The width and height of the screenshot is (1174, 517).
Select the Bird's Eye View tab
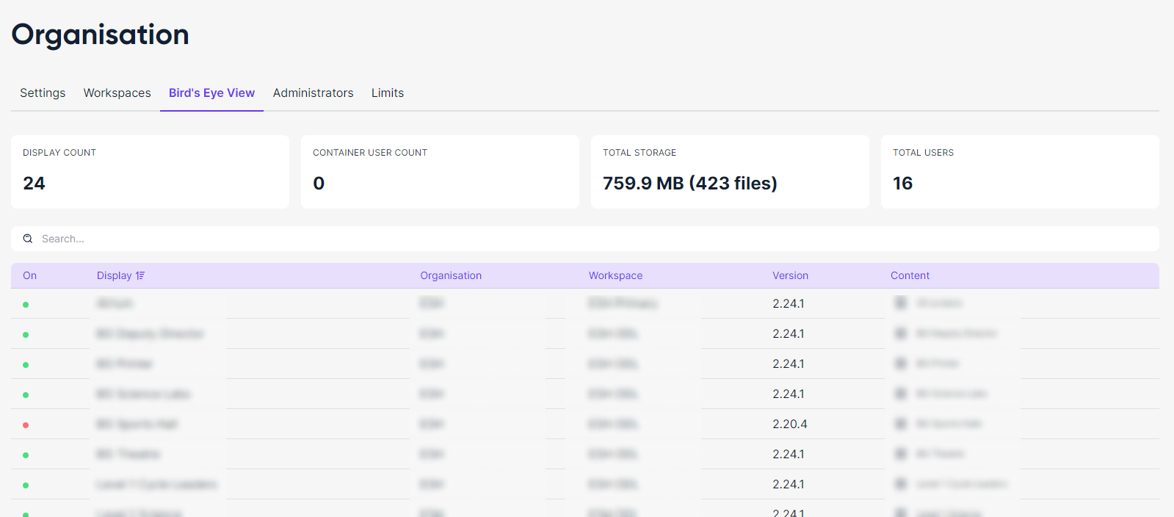tap(211, 93)
